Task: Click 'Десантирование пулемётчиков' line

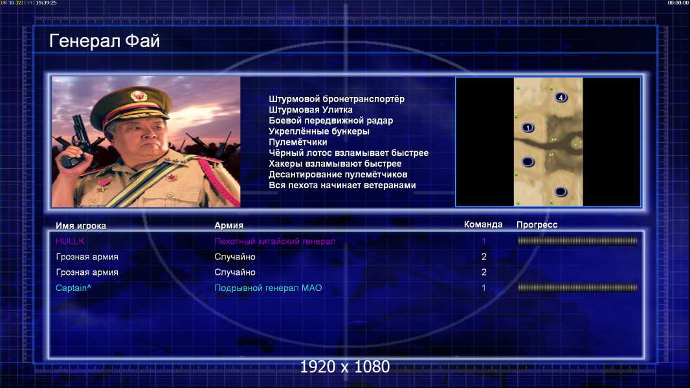Action: pyautogui.click(x=338, y=175)
